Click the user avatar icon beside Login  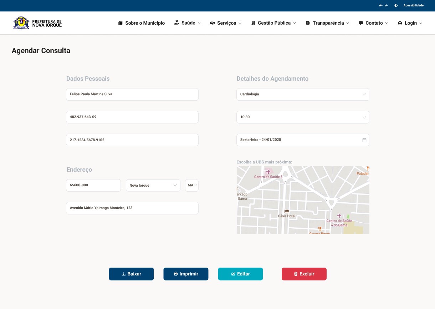[x=400, y=23]
